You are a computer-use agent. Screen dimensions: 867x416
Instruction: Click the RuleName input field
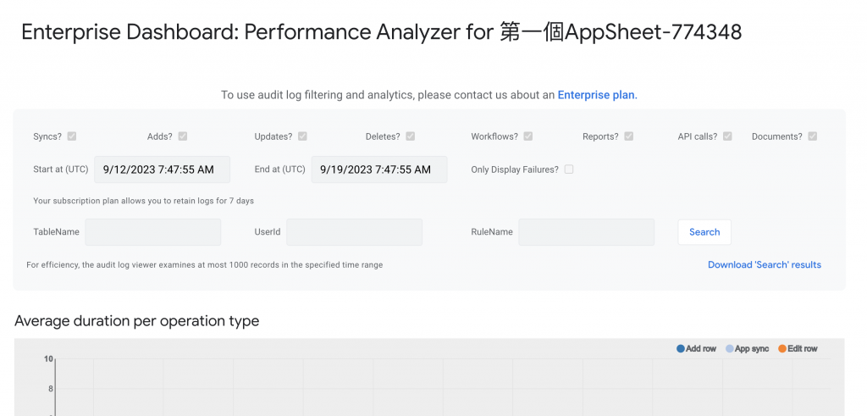coord(586,232)
